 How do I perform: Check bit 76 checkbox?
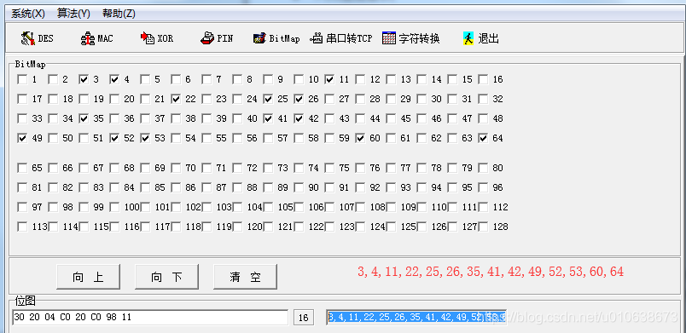360,168
